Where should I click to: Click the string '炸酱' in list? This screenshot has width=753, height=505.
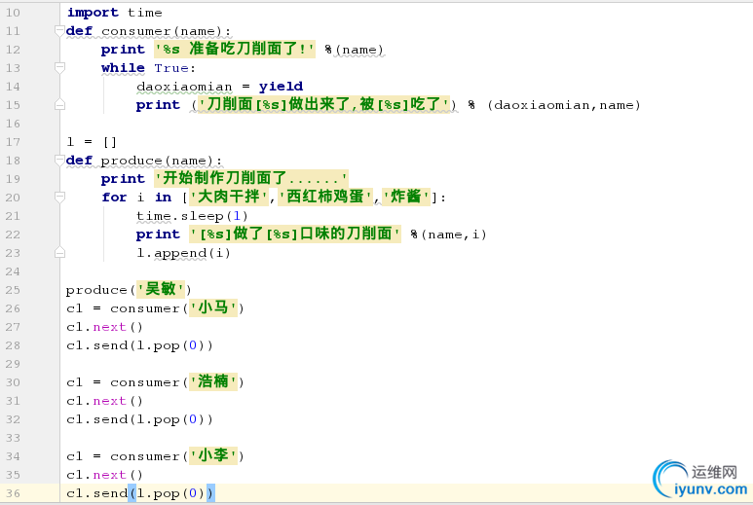pos(406,198)
